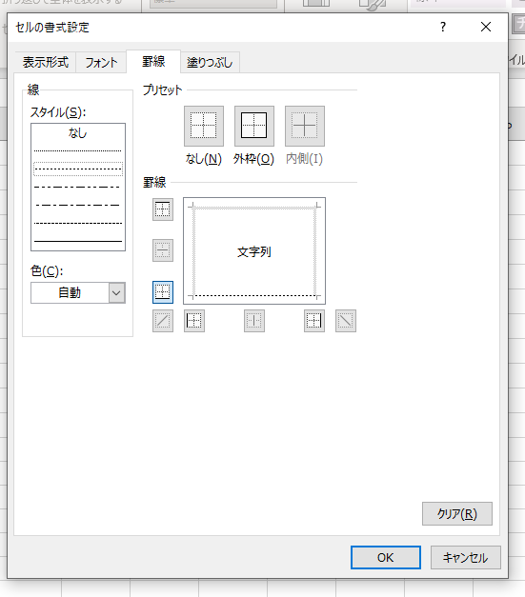Screen dimensions: 525x597
Task: Open the 色 color dropdown arrow
Action: click(116, 293)
